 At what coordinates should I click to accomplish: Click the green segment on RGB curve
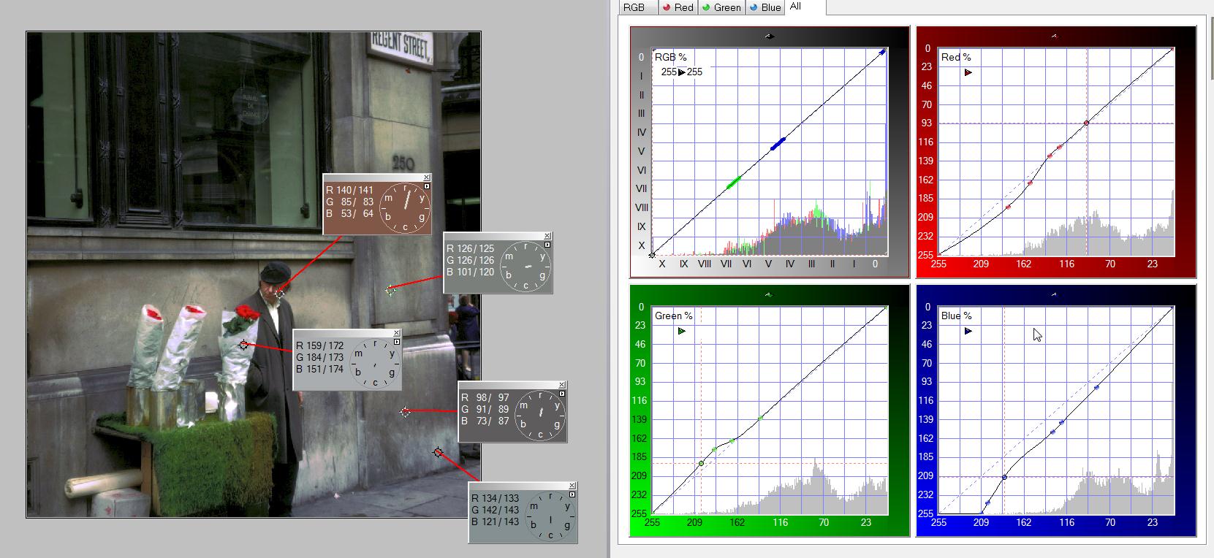tap(734, 183)
